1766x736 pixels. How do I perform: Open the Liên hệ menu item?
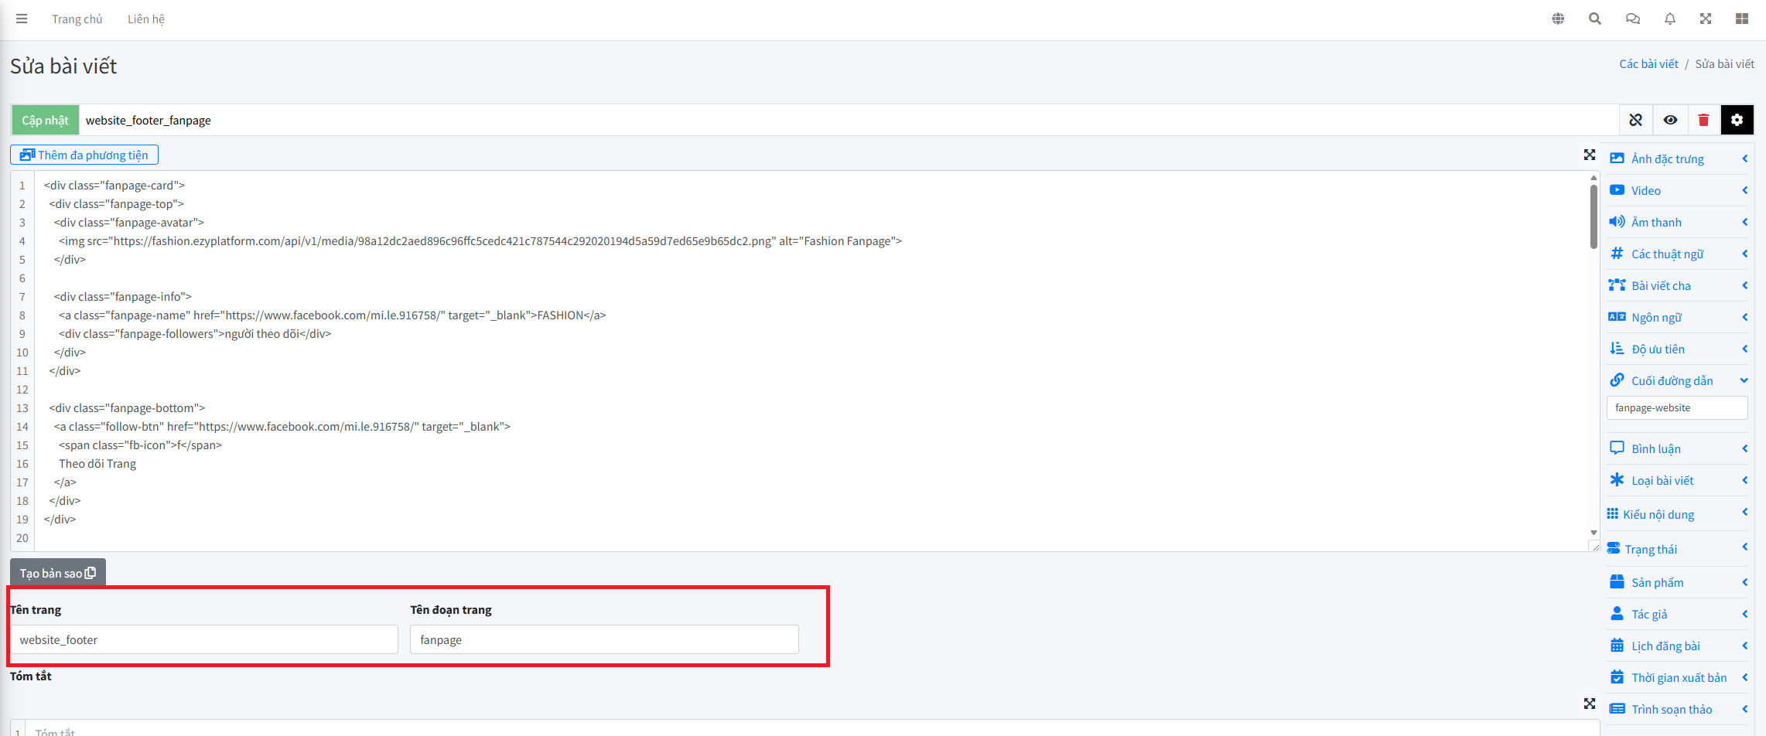146,19
